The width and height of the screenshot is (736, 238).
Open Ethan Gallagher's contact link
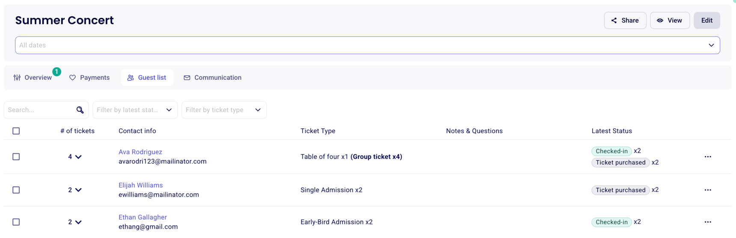pos(142,217)
